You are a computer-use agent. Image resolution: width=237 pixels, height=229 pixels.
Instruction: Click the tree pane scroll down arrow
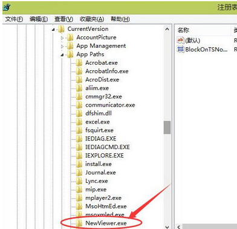click(167, 227)
